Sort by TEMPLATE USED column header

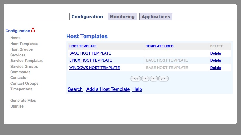coord(160,46)
